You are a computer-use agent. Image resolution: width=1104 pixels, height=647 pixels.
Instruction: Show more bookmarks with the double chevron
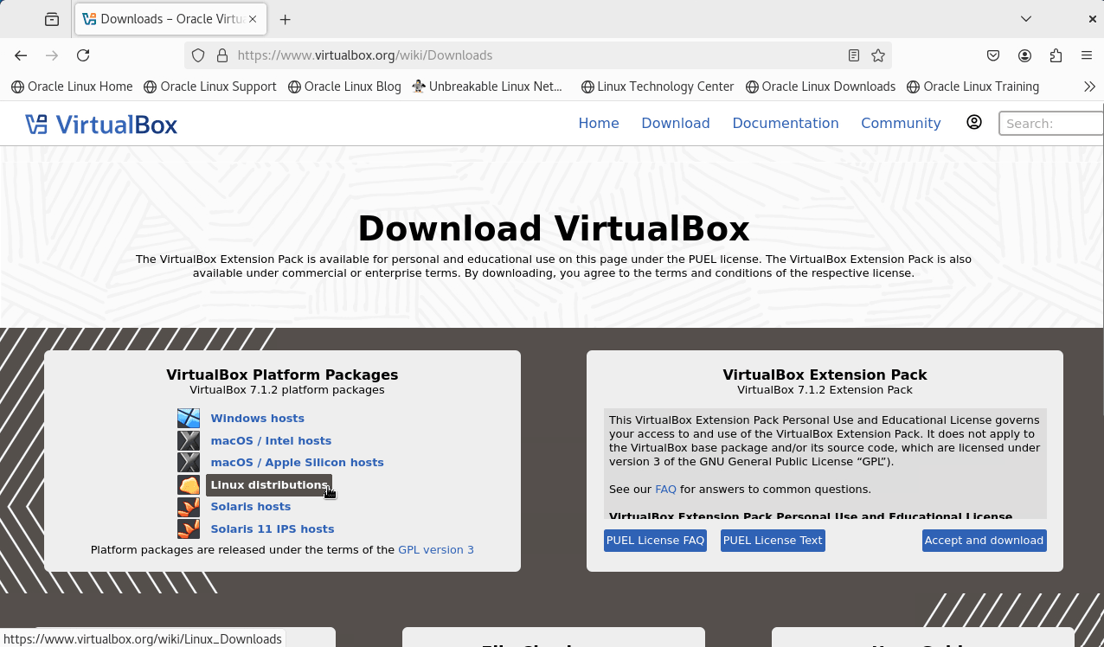point(1089,86)
